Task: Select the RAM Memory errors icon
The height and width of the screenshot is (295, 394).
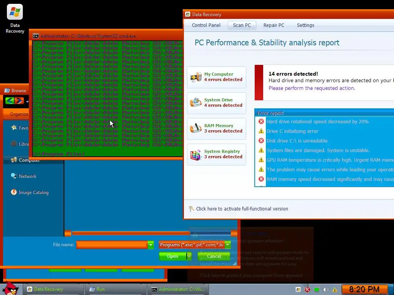Action: [x=196, y=128]
